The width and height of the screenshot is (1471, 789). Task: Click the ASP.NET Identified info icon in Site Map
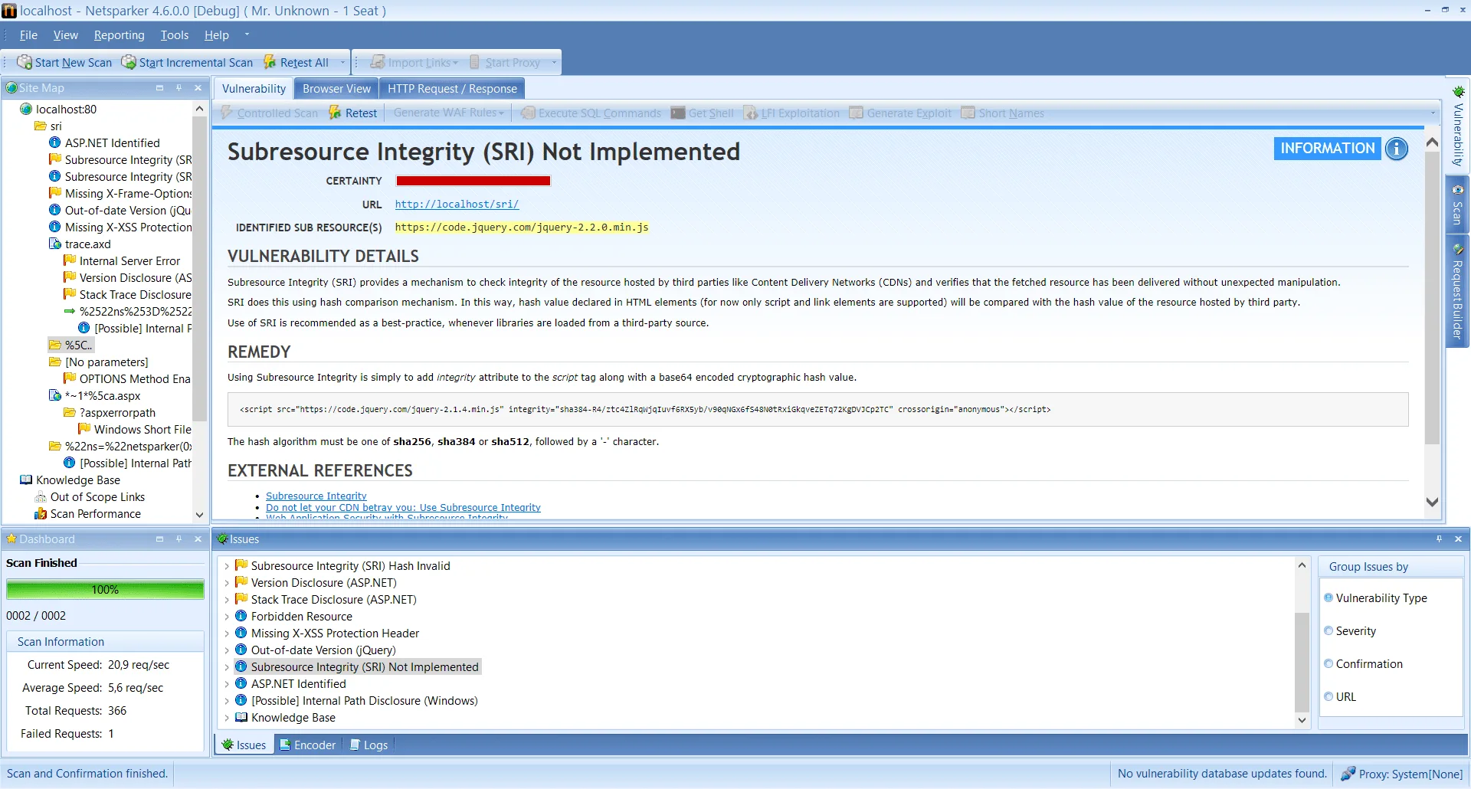click(54, 142)
